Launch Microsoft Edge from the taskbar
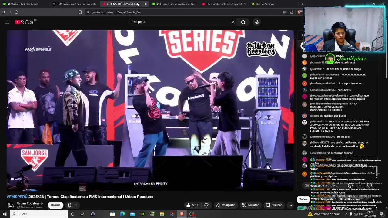 point(122,214)
